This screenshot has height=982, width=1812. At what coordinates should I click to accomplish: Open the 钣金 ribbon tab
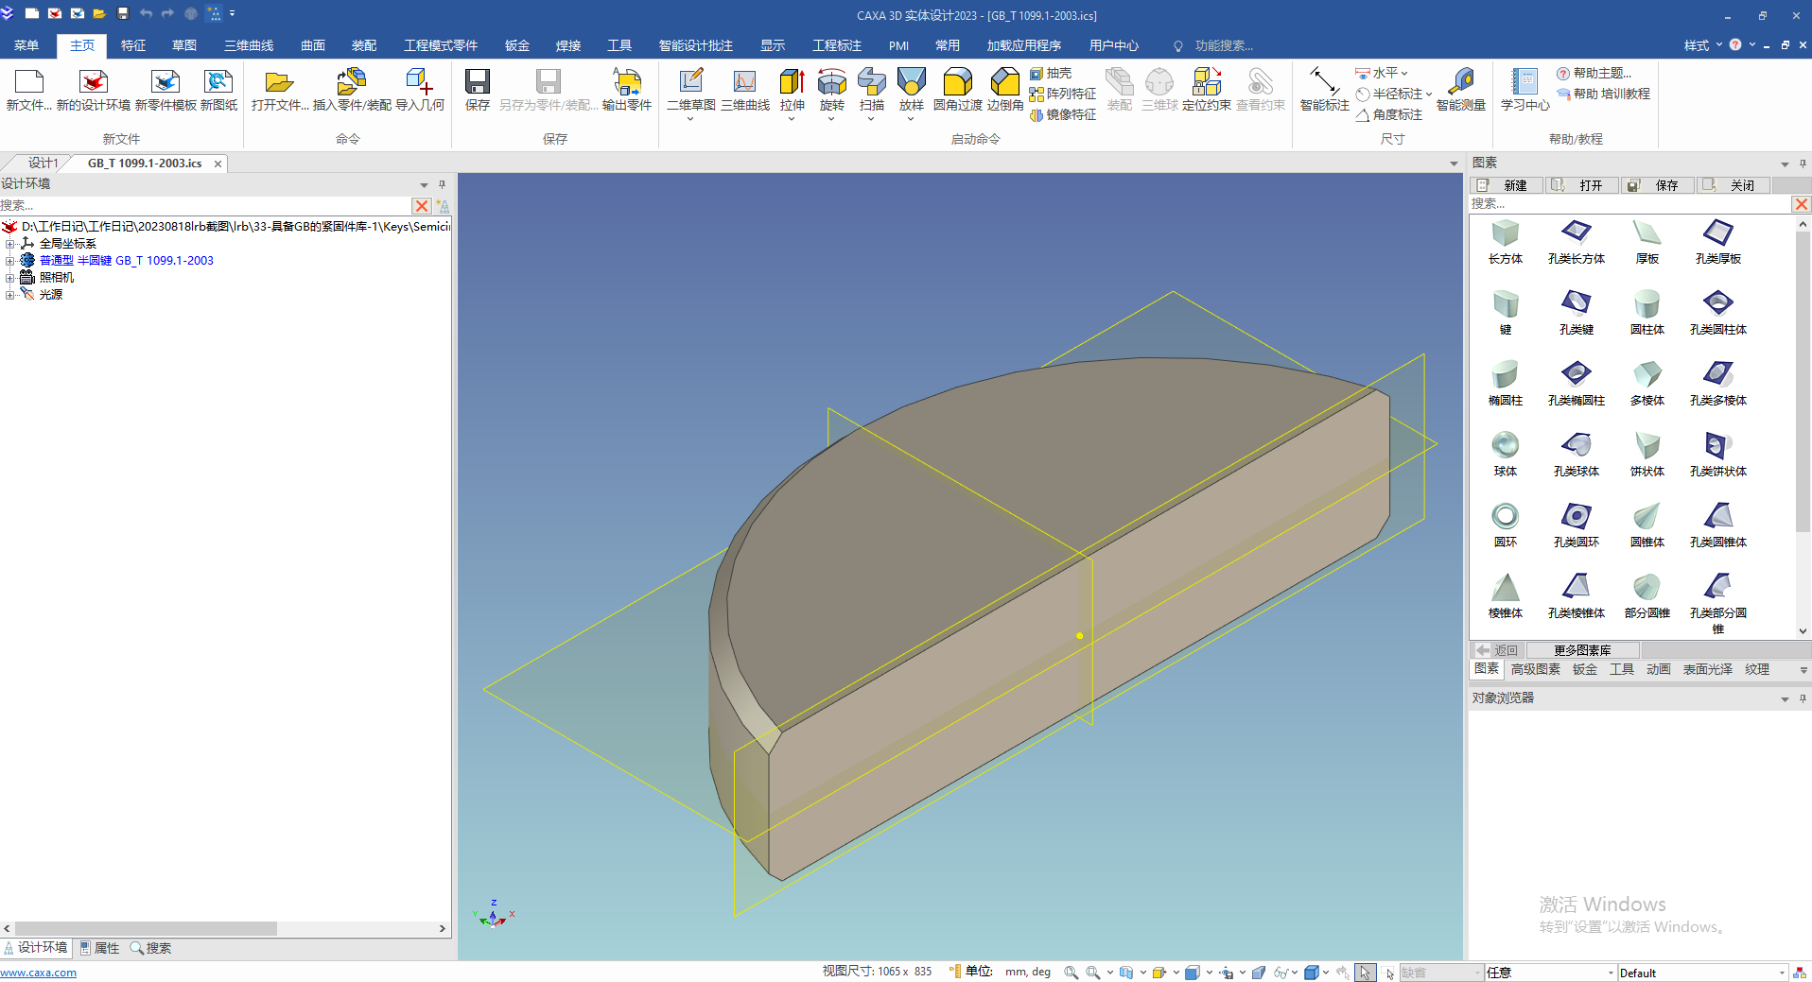pos(517,45)
